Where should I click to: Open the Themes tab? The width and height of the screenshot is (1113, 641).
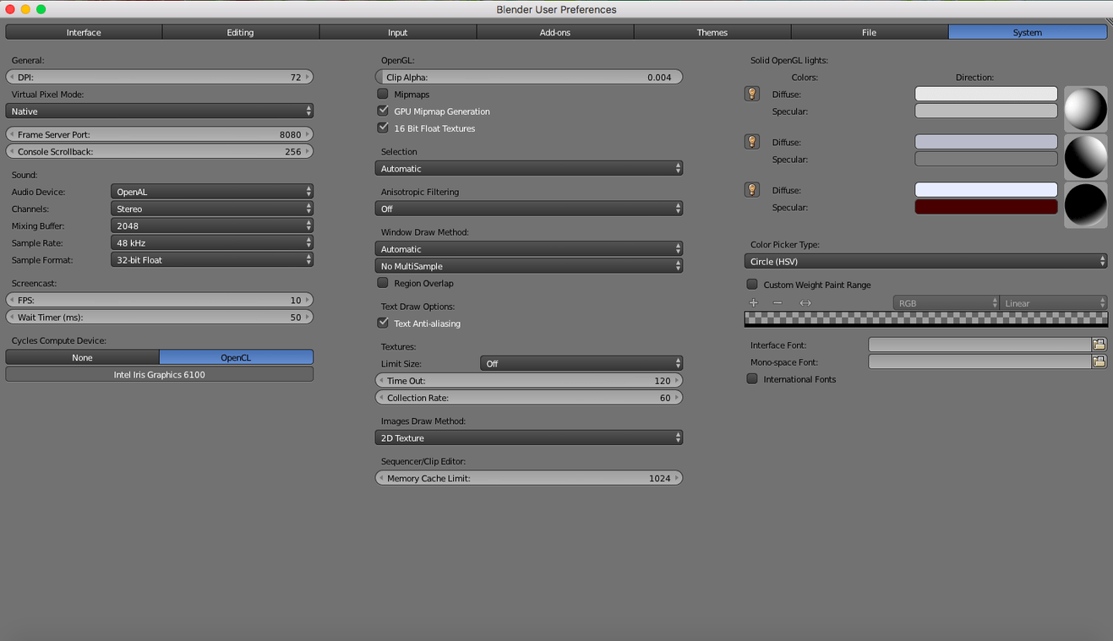[712, 32]
